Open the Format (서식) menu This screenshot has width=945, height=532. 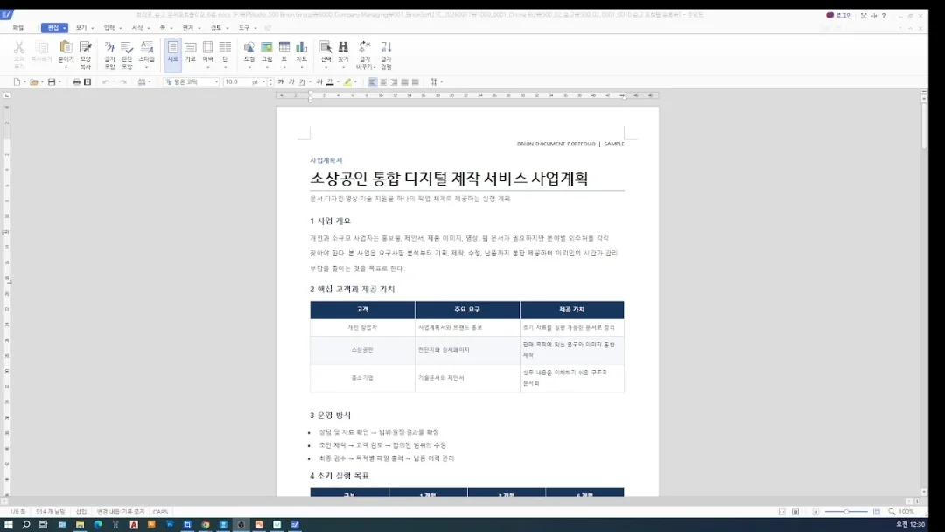[x=137, y=28]
